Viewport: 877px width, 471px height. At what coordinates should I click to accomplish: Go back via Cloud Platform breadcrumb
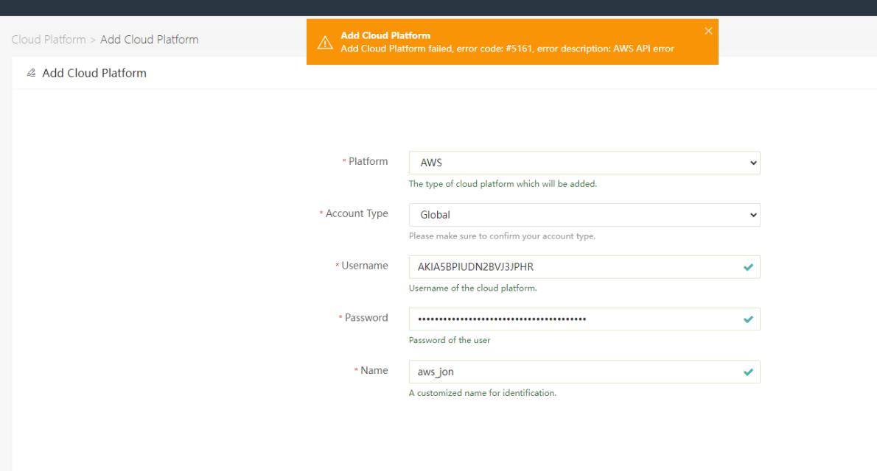(x=49, y=40)
